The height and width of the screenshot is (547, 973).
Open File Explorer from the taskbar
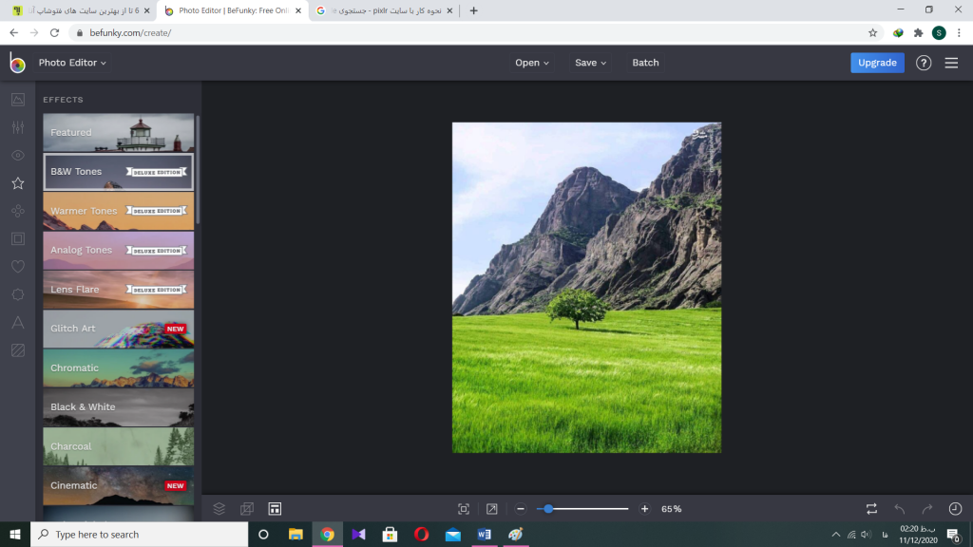[296, 534]
